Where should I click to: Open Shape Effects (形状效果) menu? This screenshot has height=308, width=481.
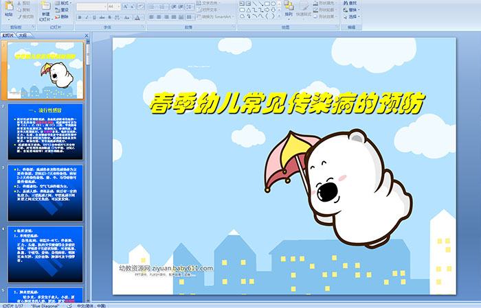click(324, 16)
